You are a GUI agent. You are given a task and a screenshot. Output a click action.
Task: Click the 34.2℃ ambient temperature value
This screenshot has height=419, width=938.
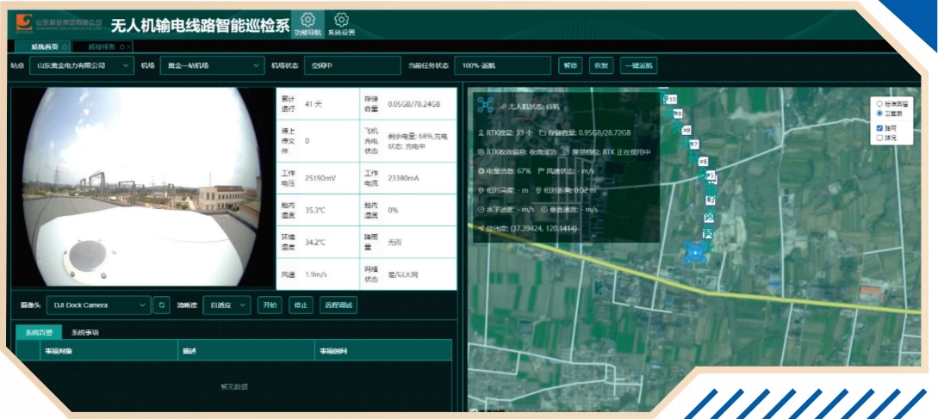click(315, 243)
